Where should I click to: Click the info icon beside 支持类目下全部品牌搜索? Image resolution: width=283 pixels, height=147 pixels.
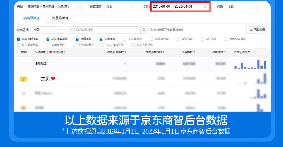151,30
